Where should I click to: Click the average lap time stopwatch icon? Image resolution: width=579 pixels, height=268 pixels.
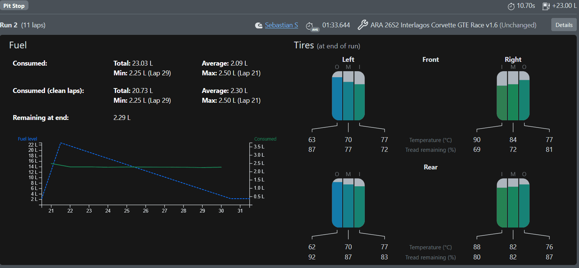pyautogui.click(x=310, y=26)
